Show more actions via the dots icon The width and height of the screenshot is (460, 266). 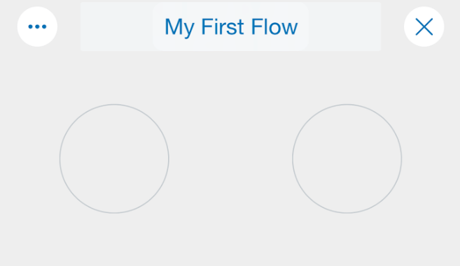pyautogui.click(x=37, y=27)
